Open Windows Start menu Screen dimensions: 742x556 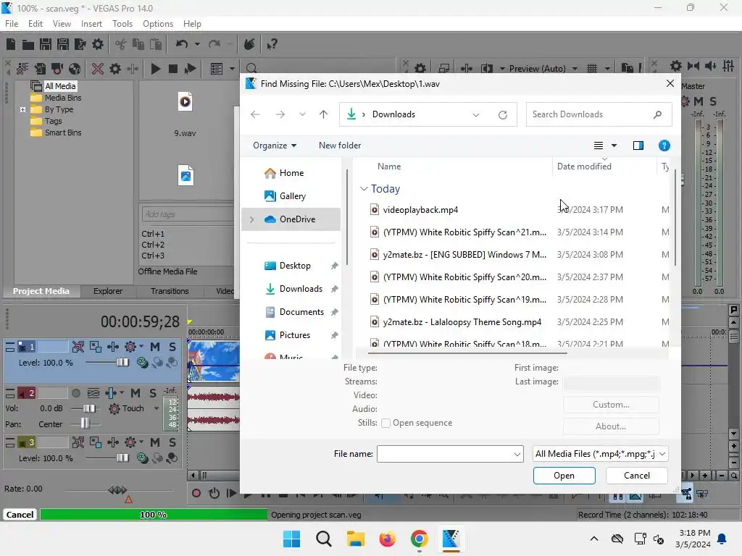[x=291, y=539]
